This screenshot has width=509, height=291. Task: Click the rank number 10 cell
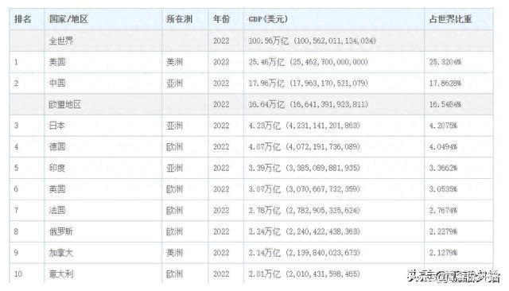pos(18,274)
